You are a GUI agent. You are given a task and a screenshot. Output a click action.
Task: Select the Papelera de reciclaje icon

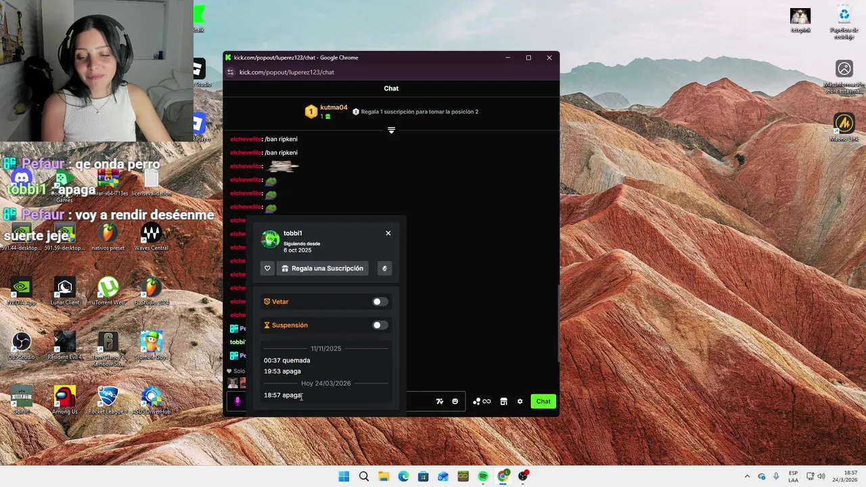tap(844, 22)
